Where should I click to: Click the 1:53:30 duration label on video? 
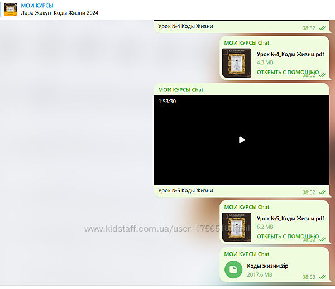[167, 101]
